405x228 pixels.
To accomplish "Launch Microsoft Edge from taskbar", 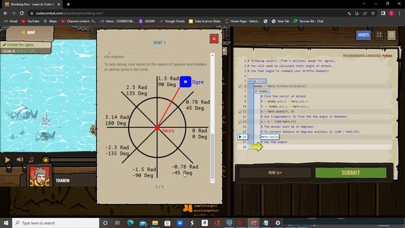I will pos(130,223).
